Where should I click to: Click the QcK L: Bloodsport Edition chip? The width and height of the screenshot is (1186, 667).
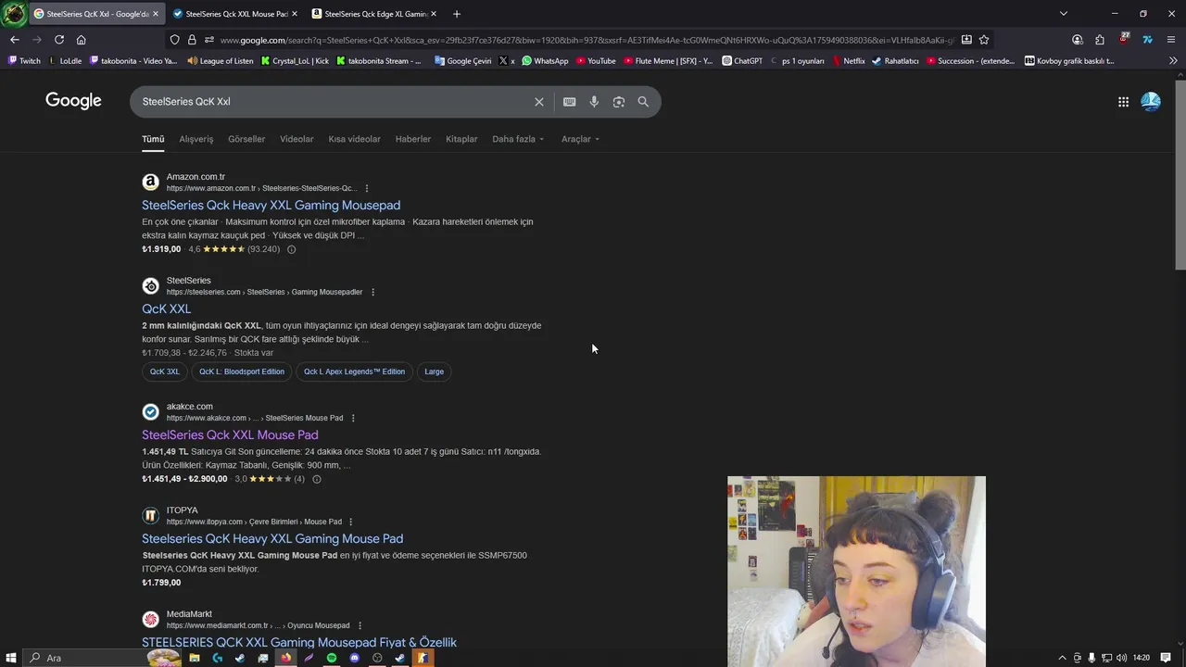coord(242,371)
